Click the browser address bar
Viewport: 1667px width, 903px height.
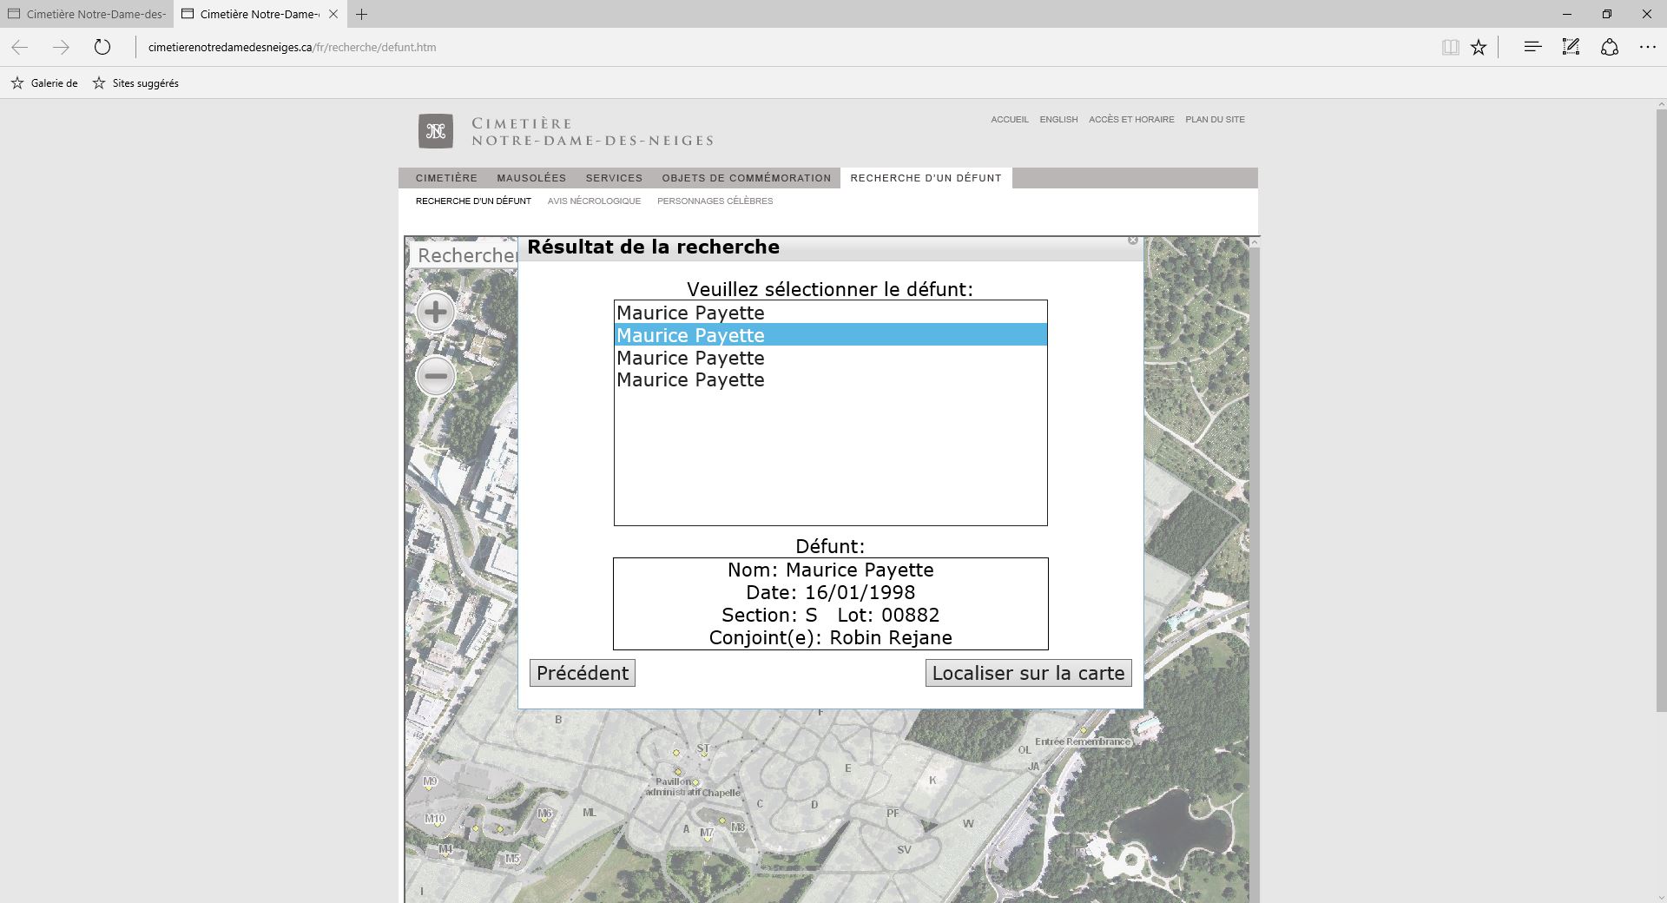[781, 47]
